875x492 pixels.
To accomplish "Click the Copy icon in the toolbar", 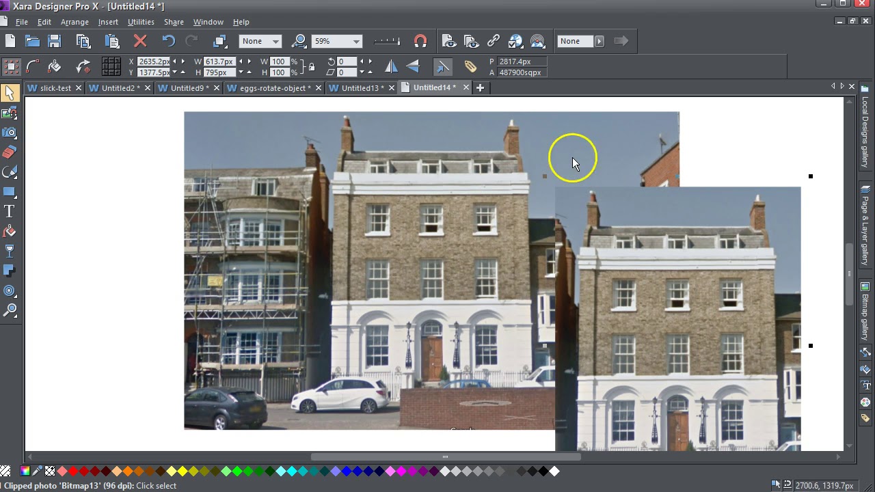I will 83,41.
